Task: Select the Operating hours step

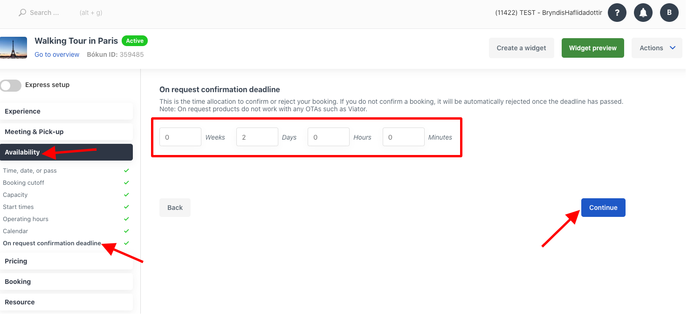Action: (26, 219)
